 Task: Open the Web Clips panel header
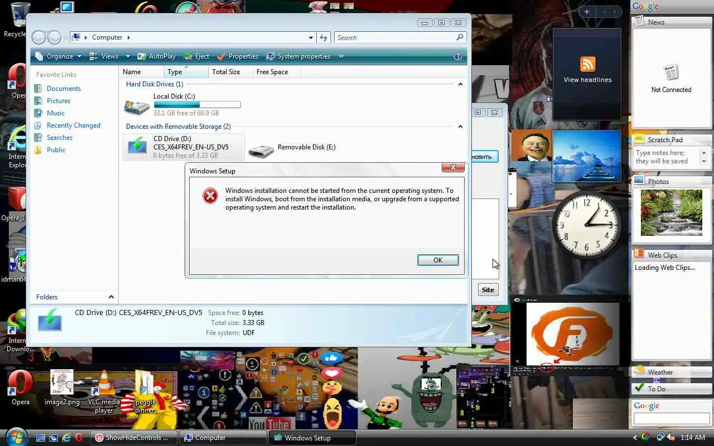click(672, 255)
